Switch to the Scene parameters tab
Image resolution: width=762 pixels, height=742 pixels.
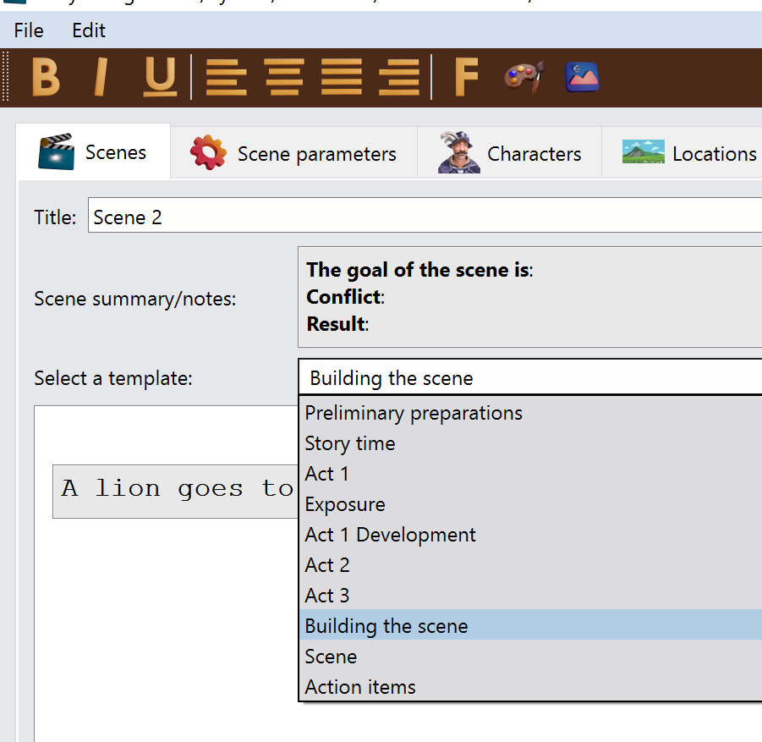coord(293,154)
